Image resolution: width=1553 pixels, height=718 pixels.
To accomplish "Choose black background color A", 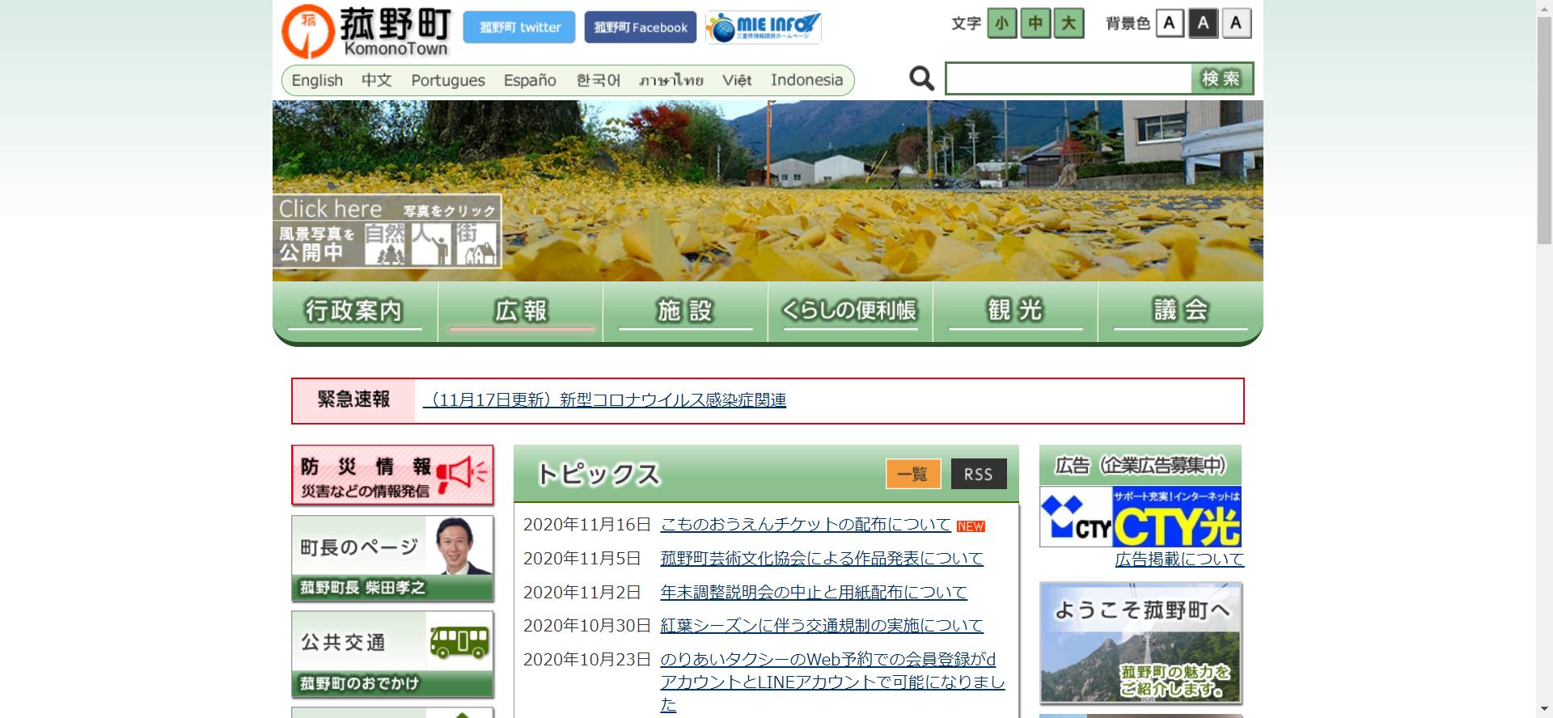I will click(1203, 23).
